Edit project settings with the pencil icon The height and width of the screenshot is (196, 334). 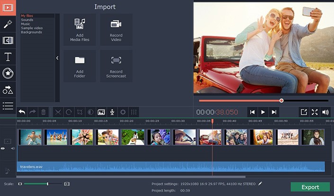tap(260, 183)
